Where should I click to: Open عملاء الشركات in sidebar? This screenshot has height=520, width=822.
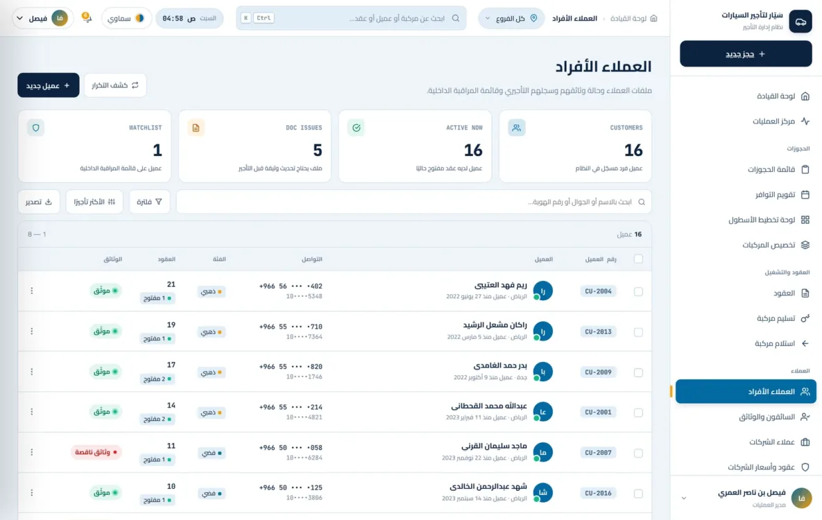click(746, 442)
